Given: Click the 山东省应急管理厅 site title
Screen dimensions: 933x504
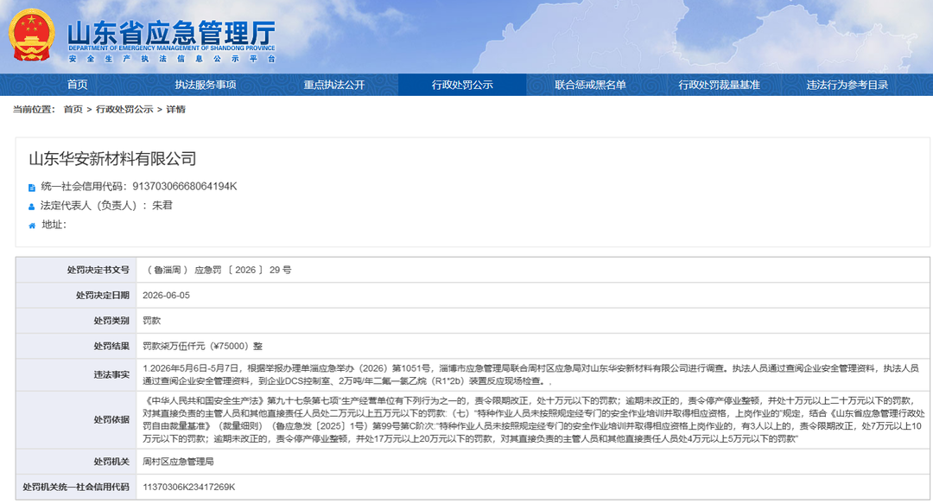Looking at the screenshot, I should (x=171, y=32).
